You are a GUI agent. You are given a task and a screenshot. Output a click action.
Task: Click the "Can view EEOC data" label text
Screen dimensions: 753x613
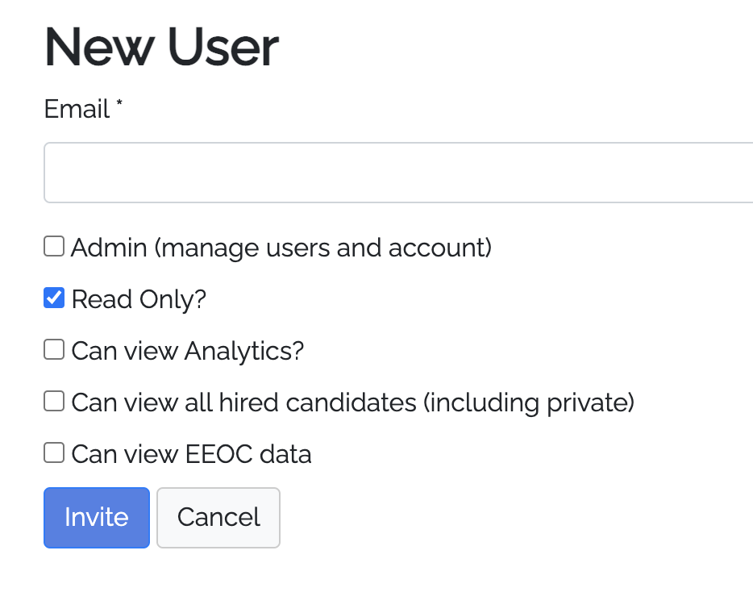[x=191, y=454]
